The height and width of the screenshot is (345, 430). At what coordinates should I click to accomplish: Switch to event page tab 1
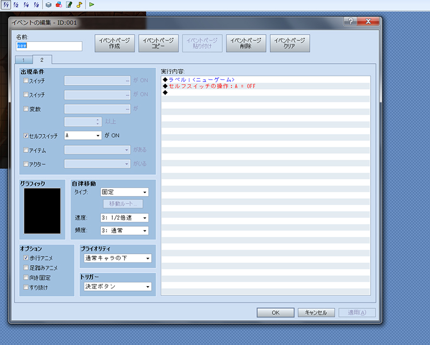pos(24,60)
